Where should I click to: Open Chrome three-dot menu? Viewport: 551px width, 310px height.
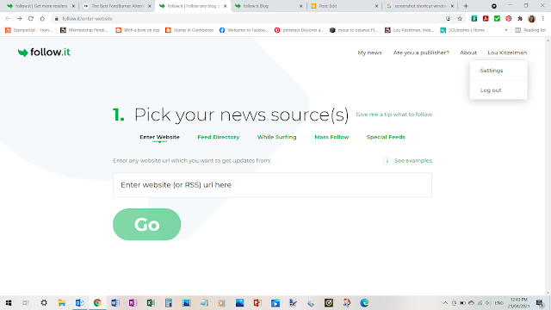pyautogui.click(x=543, y=19)
